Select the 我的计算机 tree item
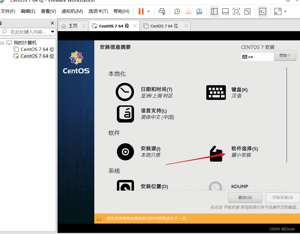The width and height of the screenshot is (300, 234). pos(25,42)
